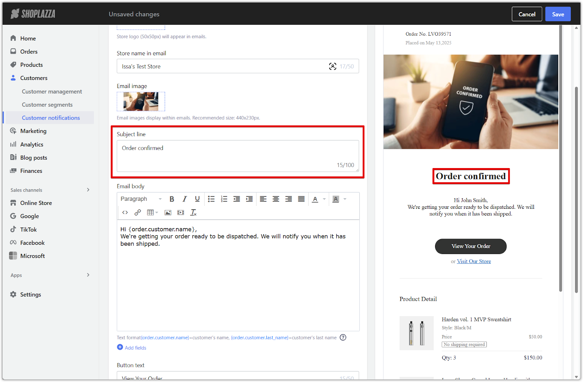583x382 pixels.
Task: Save the unsaved changes
Action: pyautogui.click(x=558, y=14)
